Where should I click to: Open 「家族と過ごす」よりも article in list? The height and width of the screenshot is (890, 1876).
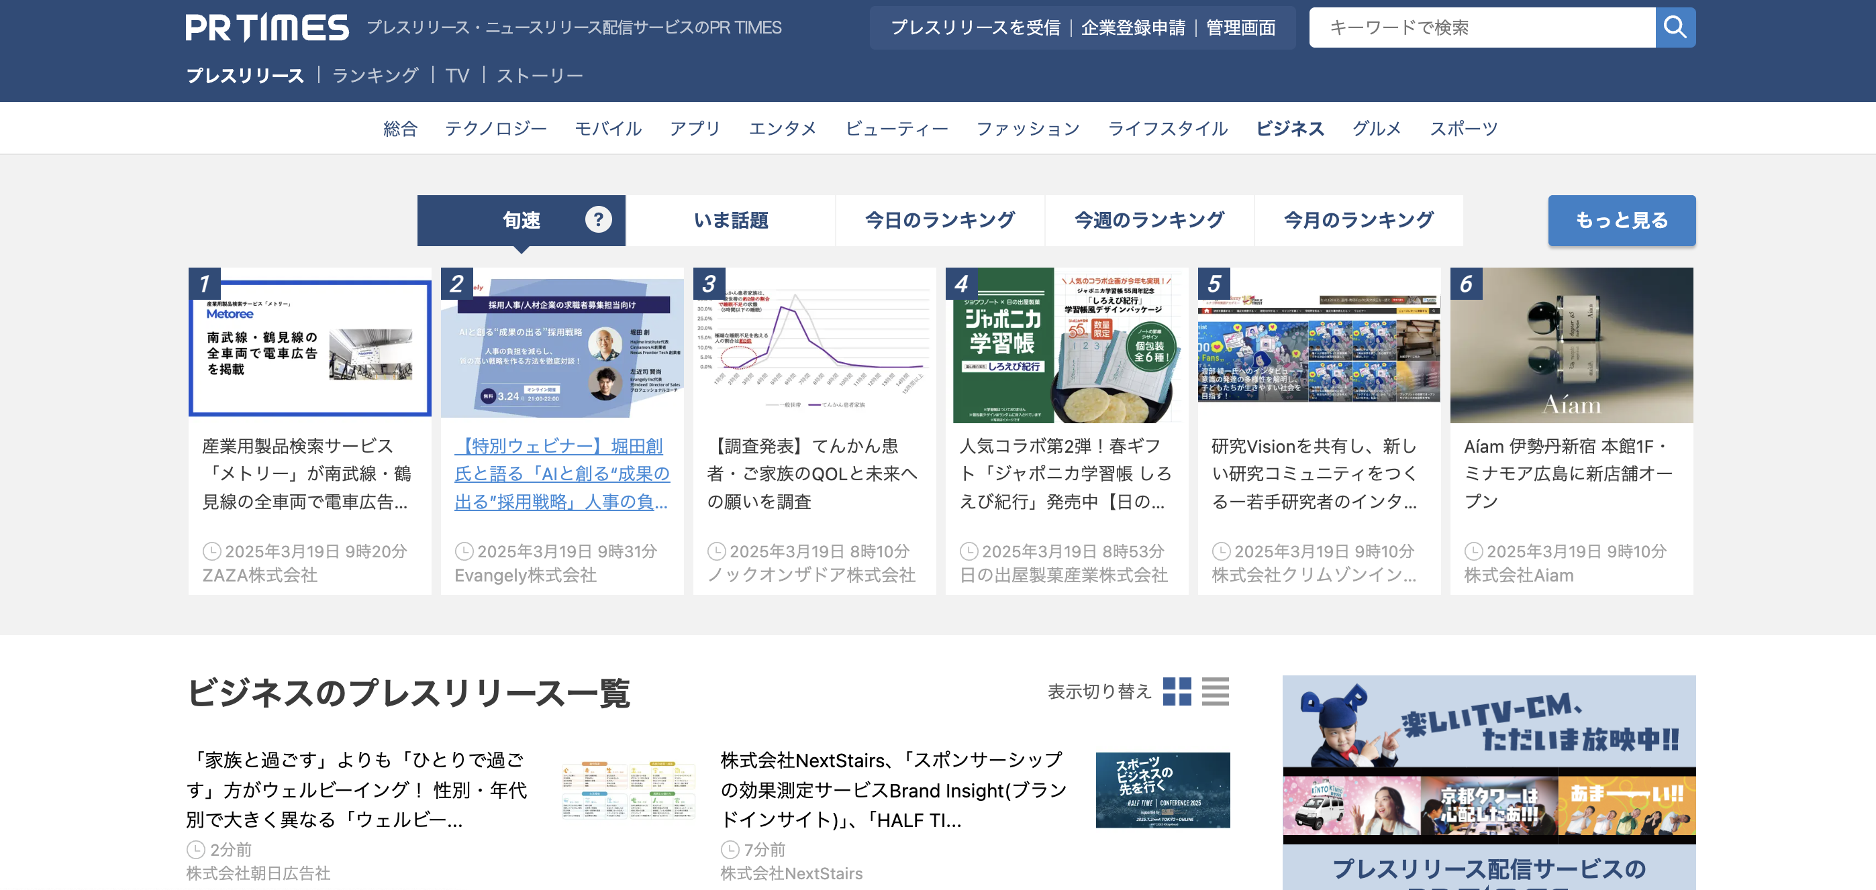tap(357, 790)
